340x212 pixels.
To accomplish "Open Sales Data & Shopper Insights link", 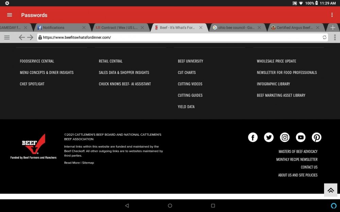I will tap(124, 73).
